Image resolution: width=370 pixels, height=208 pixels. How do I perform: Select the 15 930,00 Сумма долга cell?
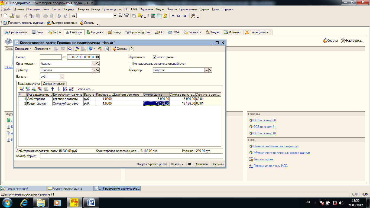coord(156,99)
